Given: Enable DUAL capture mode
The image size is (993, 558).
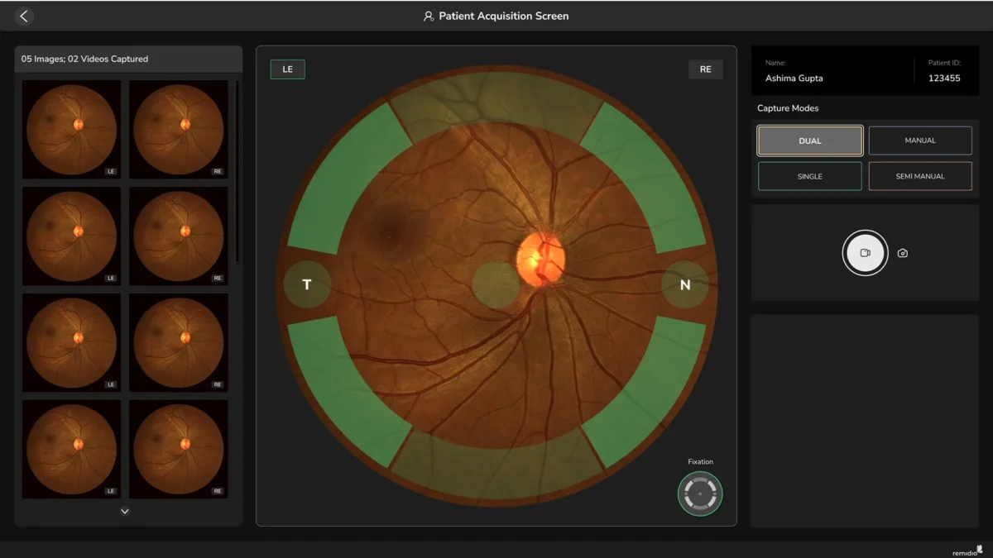Looking at the screenshot, I should [x=809, y=141].
